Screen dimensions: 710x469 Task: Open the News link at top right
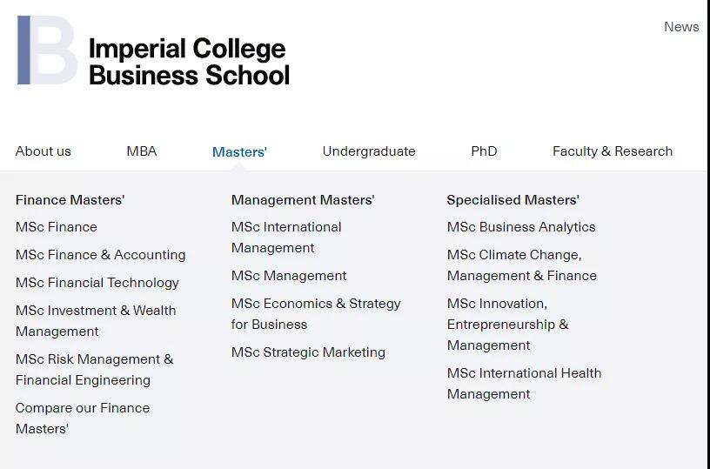681,27
